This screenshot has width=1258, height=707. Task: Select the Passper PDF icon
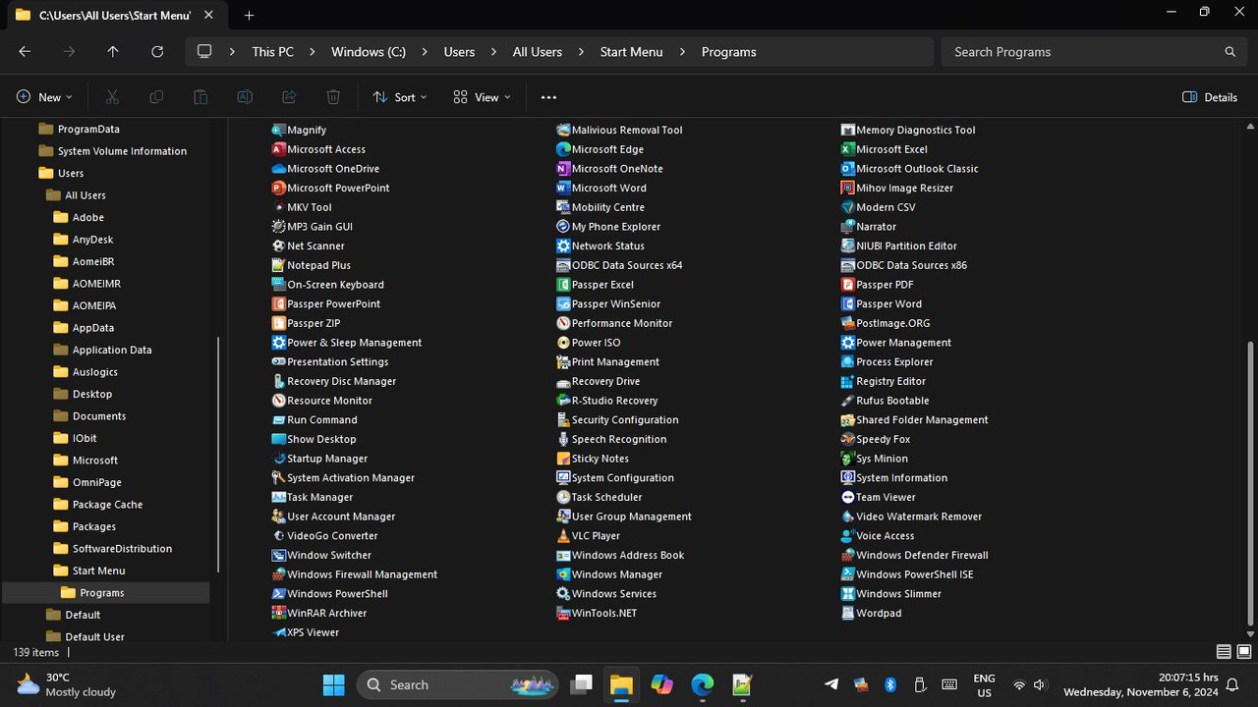(x=848, y=285)
